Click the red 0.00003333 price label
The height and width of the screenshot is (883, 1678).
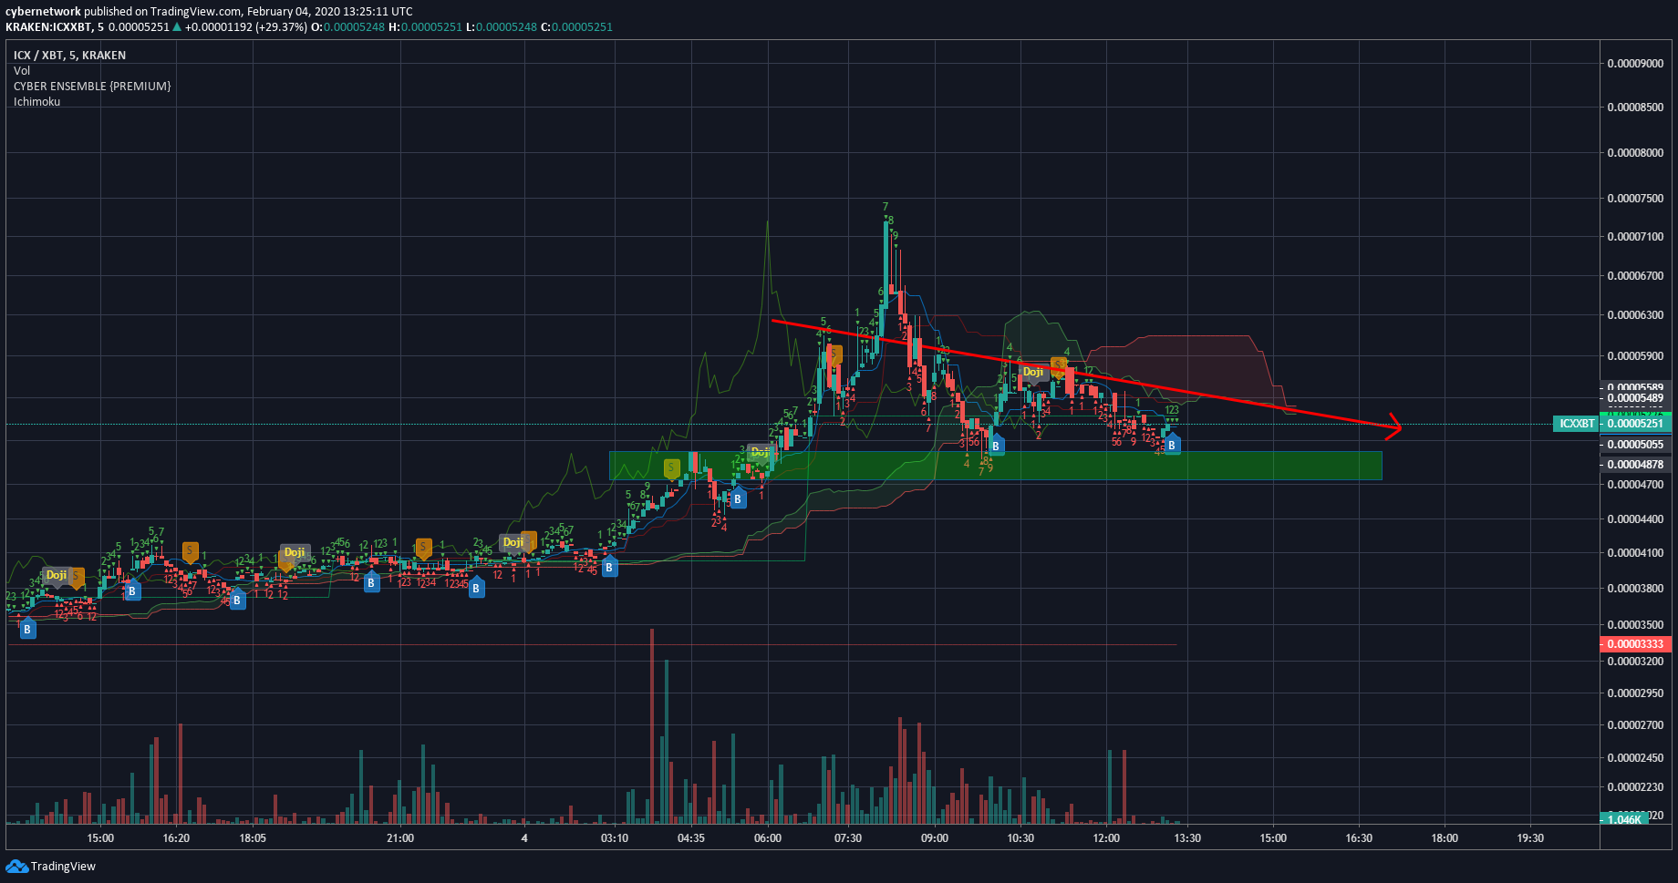[x=1635, y=643]
